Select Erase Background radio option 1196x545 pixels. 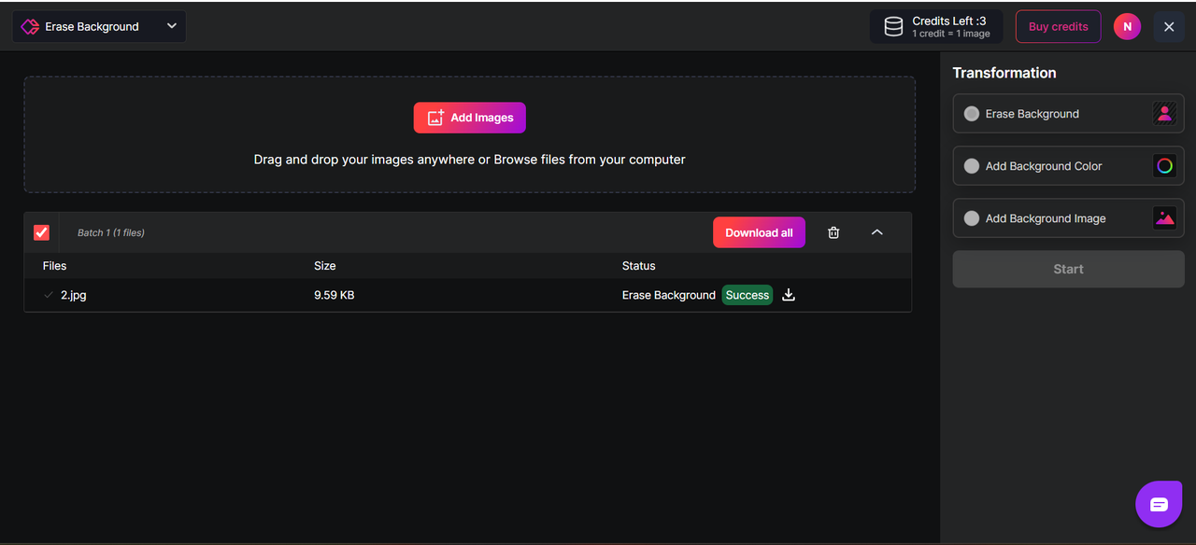(972, 114)
